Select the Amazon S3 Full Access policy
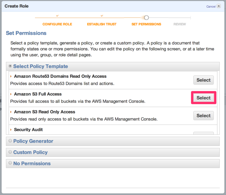Viewport: 226px width, 195px height. pyautogui.click(x=203, y=98)
